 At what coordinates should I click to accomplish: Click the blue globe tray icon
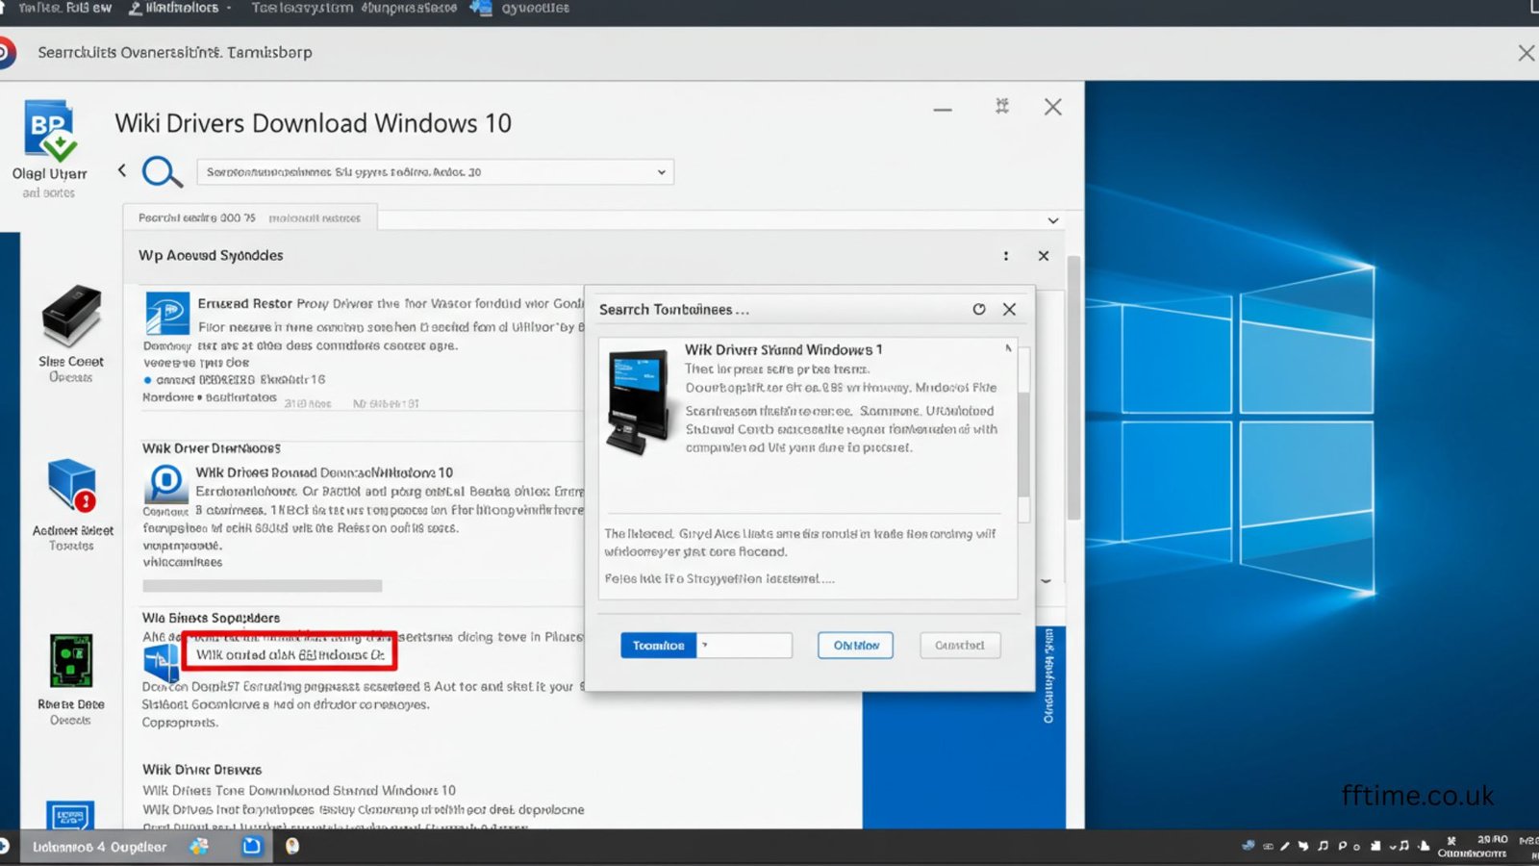tap(1249, 846)
